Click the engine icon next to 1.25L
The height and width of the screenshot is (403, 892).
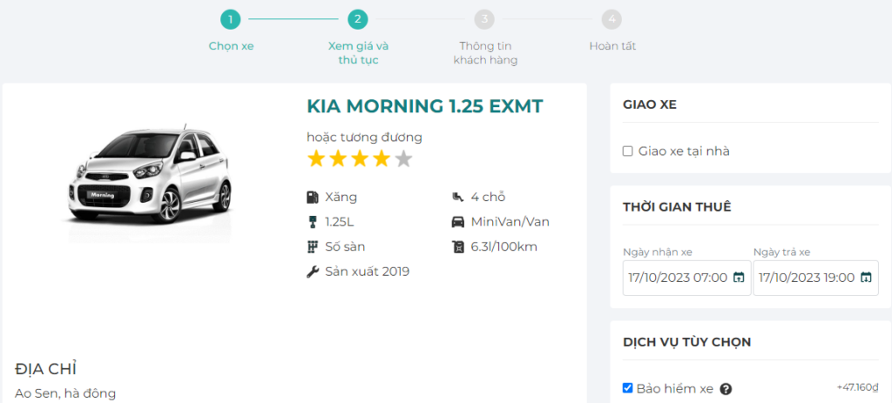tap(313, 221)
